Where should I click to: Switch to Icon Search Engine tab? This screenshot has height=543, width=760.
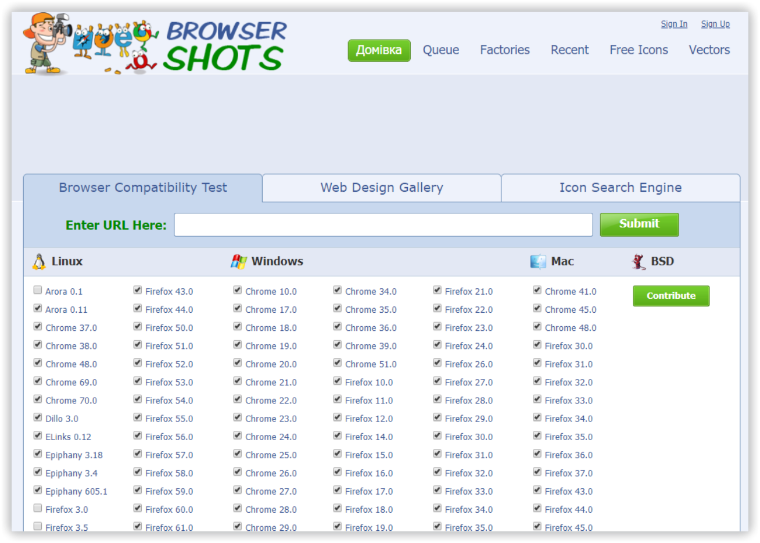(x=621, y=188)
